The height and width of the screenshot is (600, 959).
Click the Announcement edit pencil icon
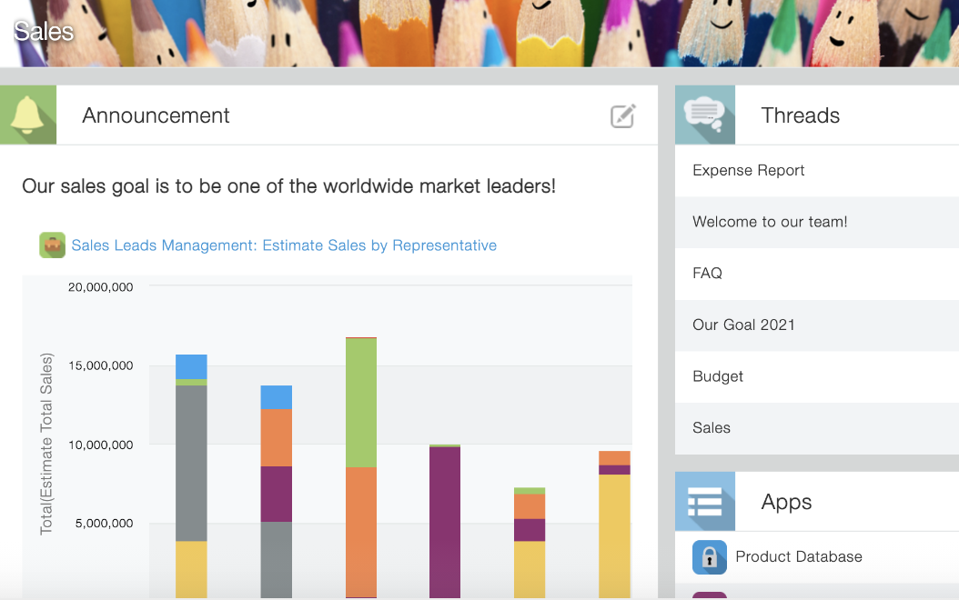point(622,115)
